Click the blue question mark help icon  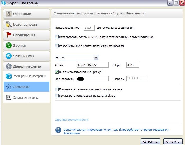tap(58, 130)
